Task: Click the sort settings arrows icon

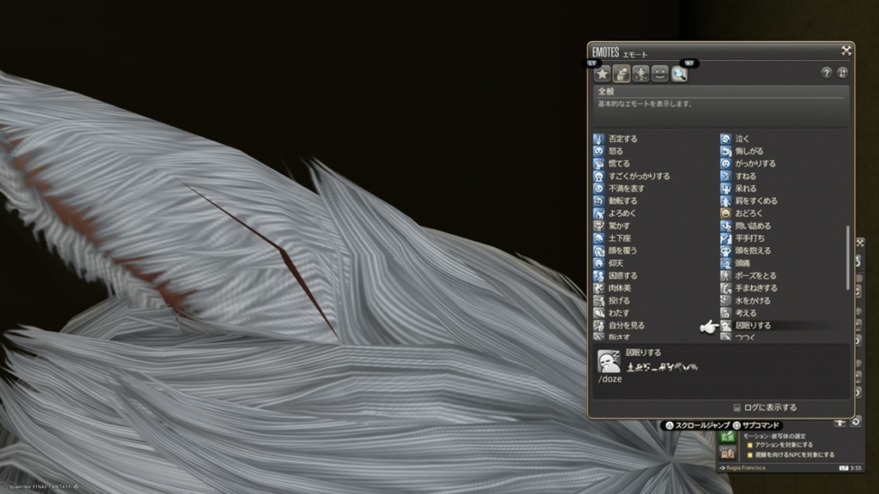Action: click(x=843, y=73)
